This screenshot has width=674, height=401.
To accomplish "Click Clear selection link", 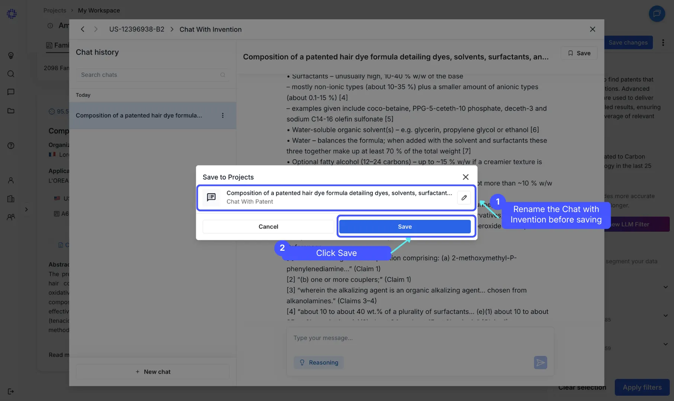I will click(x=582, y=387).
